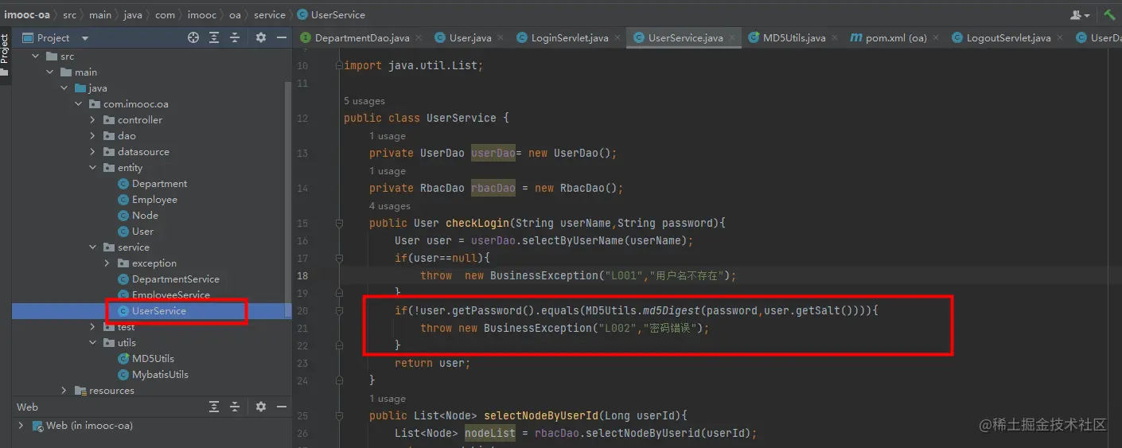Open the Project panel gear settings

pos(261,37)
